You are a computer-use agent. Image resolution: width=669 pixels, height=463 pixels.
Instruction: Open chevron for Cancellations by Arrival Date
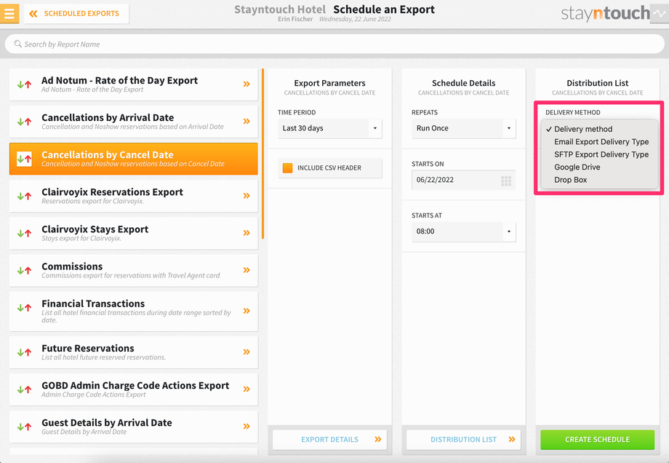point(247,122)
